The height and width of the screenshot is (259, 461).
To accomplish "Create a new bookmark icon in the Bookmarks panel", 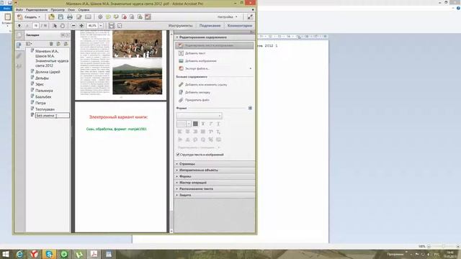I will click(58, 44).
